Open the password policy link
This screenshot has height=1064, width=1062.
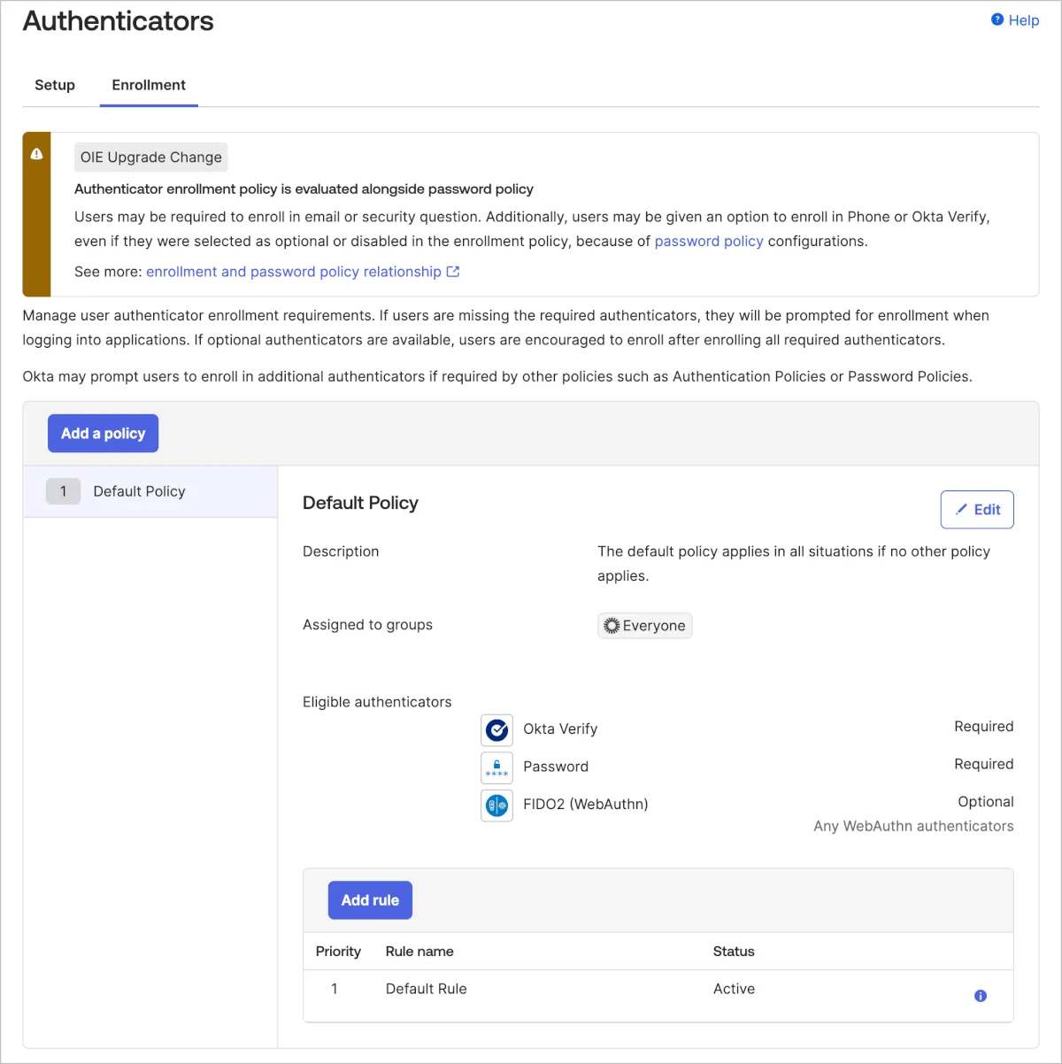[708, 241]
